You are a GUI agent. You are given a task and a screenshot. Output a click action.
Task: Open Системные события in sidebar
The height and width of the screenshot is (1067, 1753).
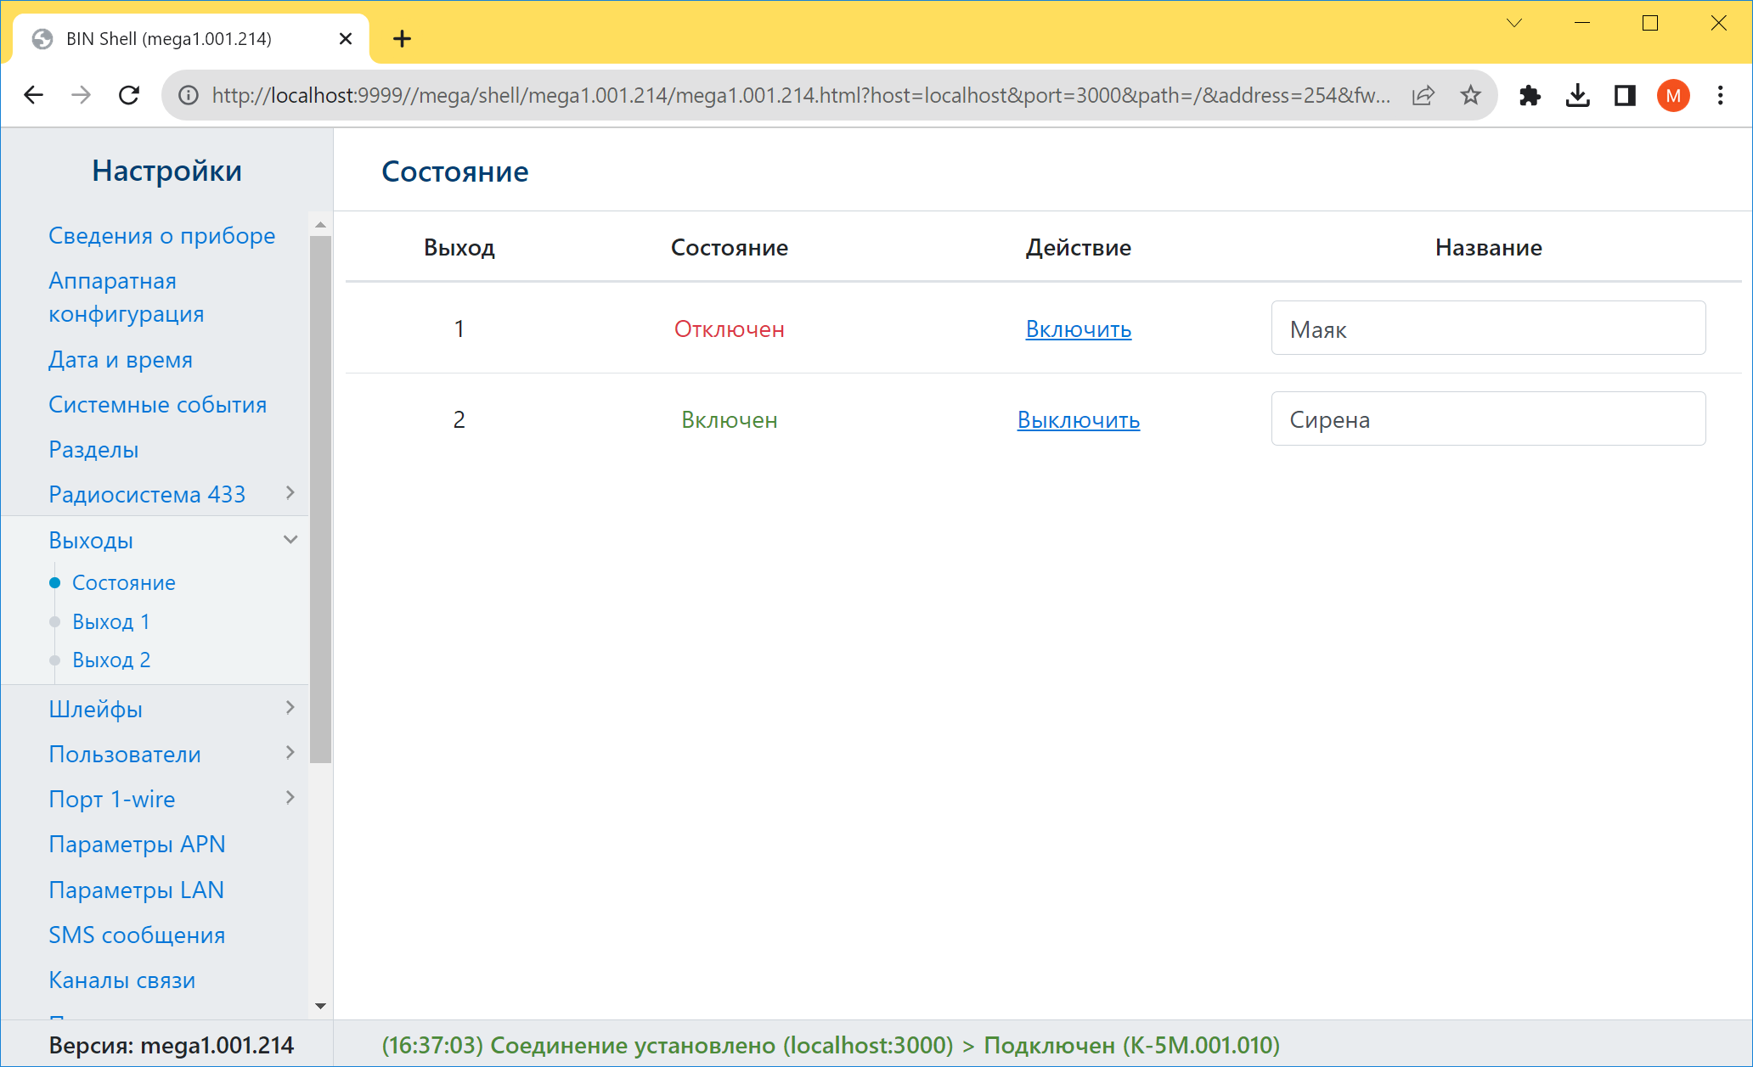click(x=157, y=405)
